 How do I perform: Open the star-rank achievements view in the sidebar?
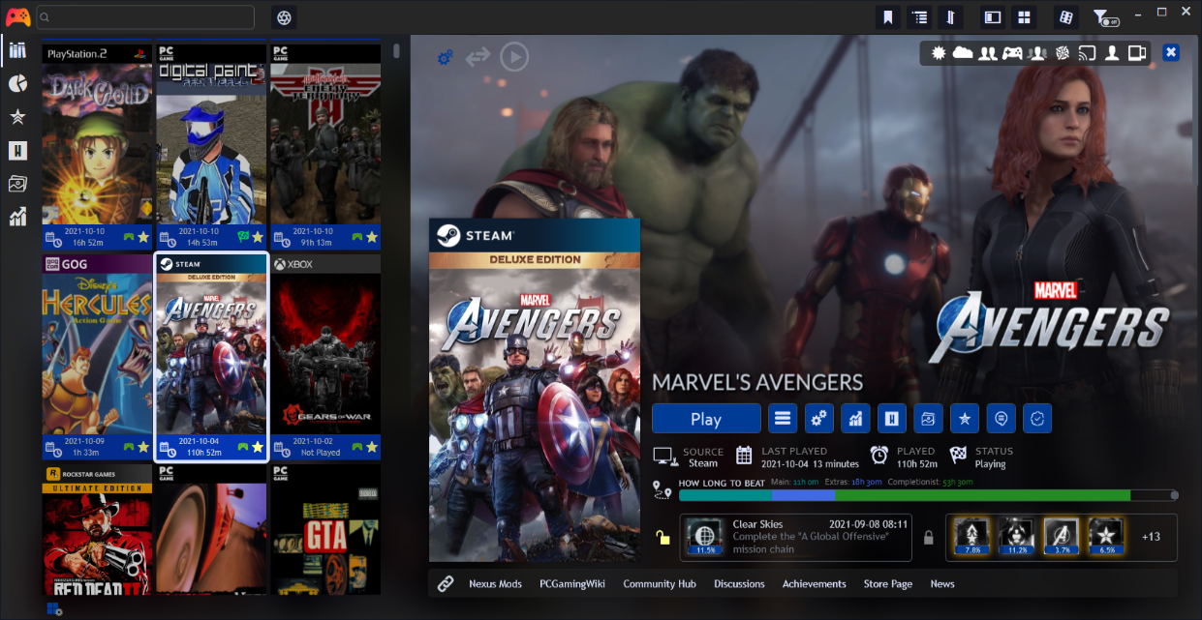[x=17, y=117]
